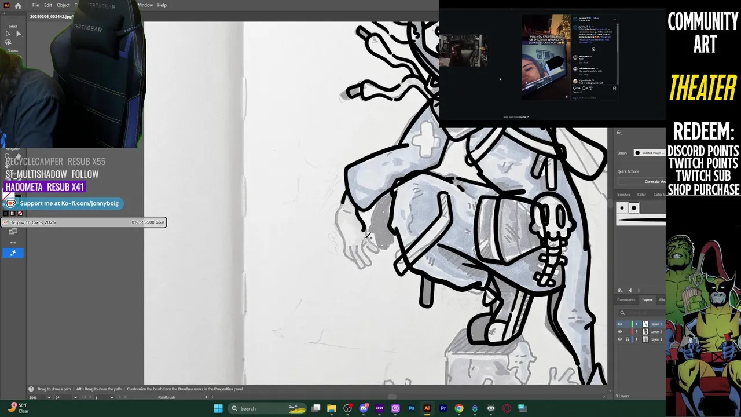Switch to the Layers panel tab
Viewport: 741px width, 417px height.
click(647, 300)
